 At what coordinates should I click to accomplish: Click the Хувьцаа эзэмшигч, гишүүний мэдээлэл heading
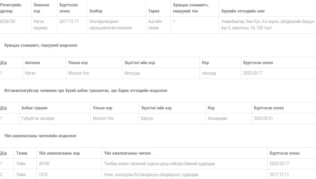tap(41, 45)
